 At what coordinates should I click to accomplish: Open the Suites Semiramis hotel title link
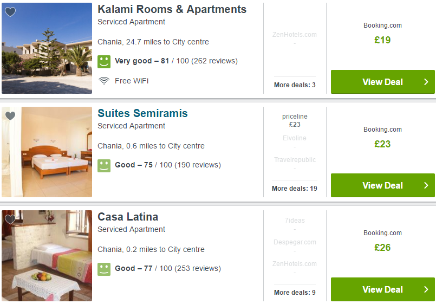click(x=142, y=113)
